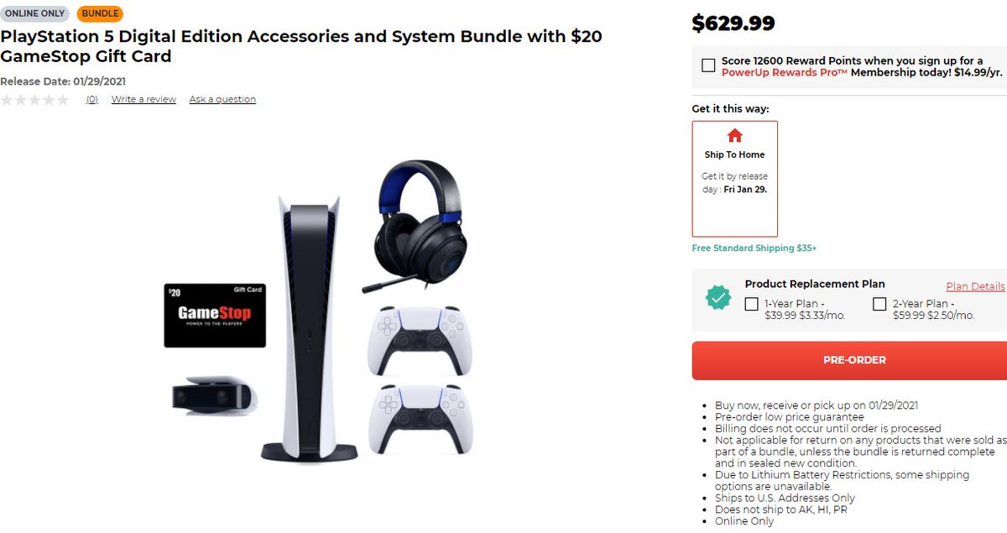Click the star rating icons below release date

[35, 100]
